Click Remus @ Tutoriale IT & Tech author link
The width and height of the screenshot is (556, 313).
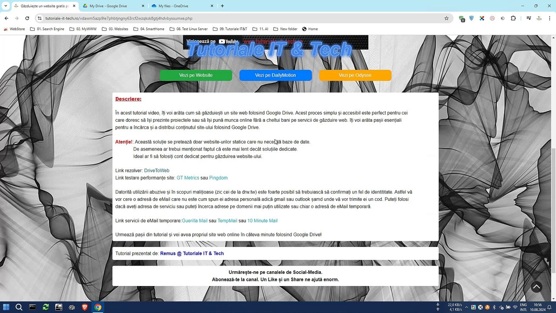(x=192, y=253)
